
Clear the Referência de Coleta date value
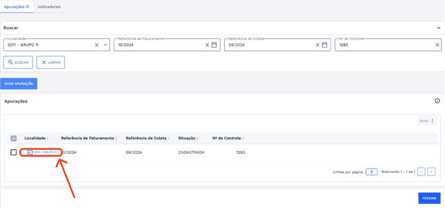(x=317, y=45)
